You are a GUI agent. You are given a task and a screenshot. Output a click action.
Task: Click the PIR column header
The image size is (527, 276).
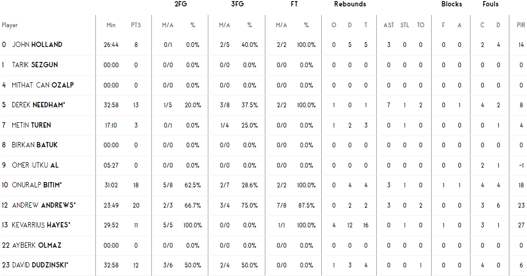click(521, 25)
